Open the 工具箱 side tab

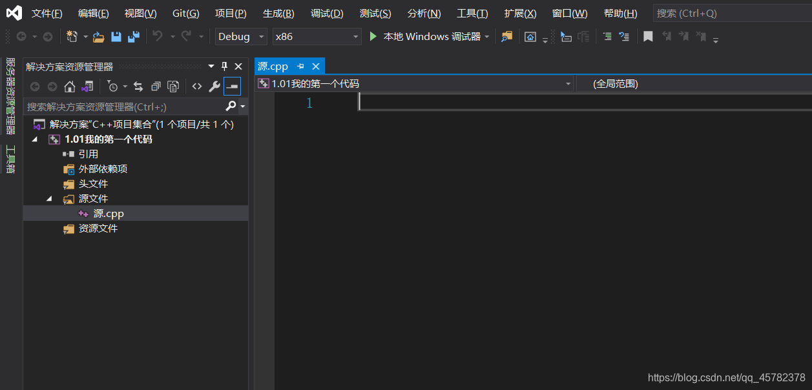point(10,159)
